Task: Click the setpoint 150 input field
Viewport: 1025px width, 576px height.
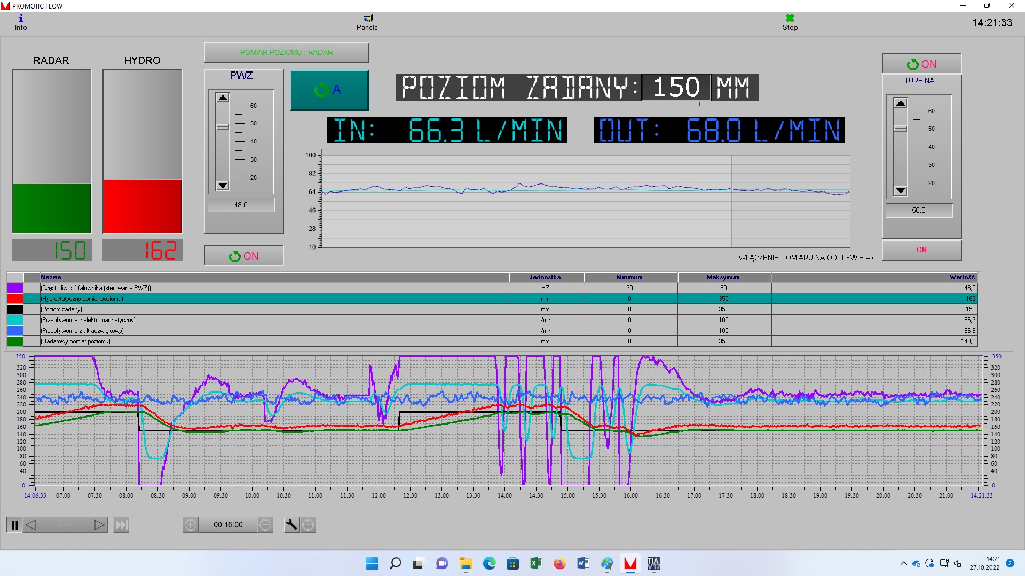Action: [x=676, y=87]
